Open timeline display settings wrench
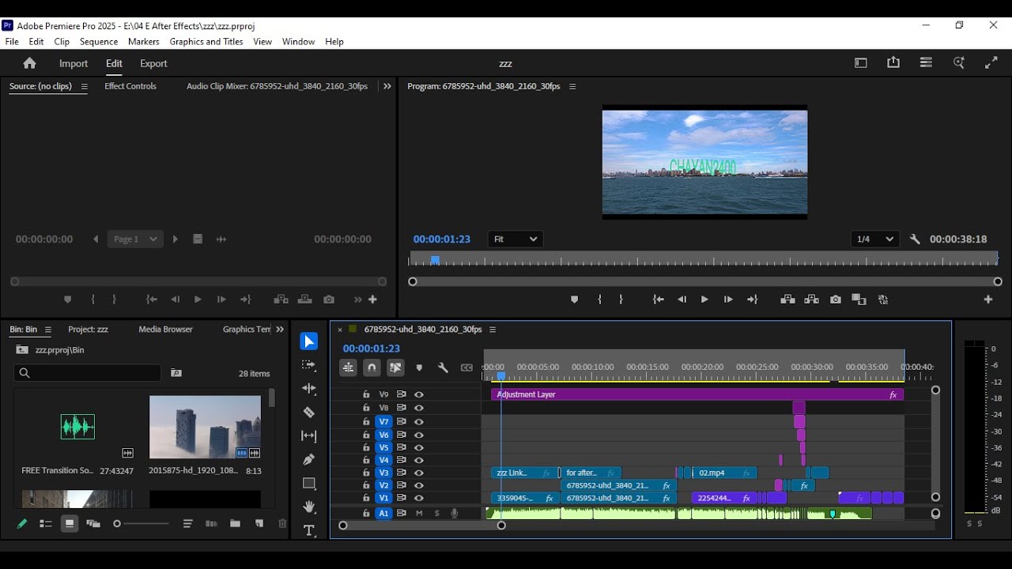Viewport: 1012px width, 569px height. pos(443,367)
